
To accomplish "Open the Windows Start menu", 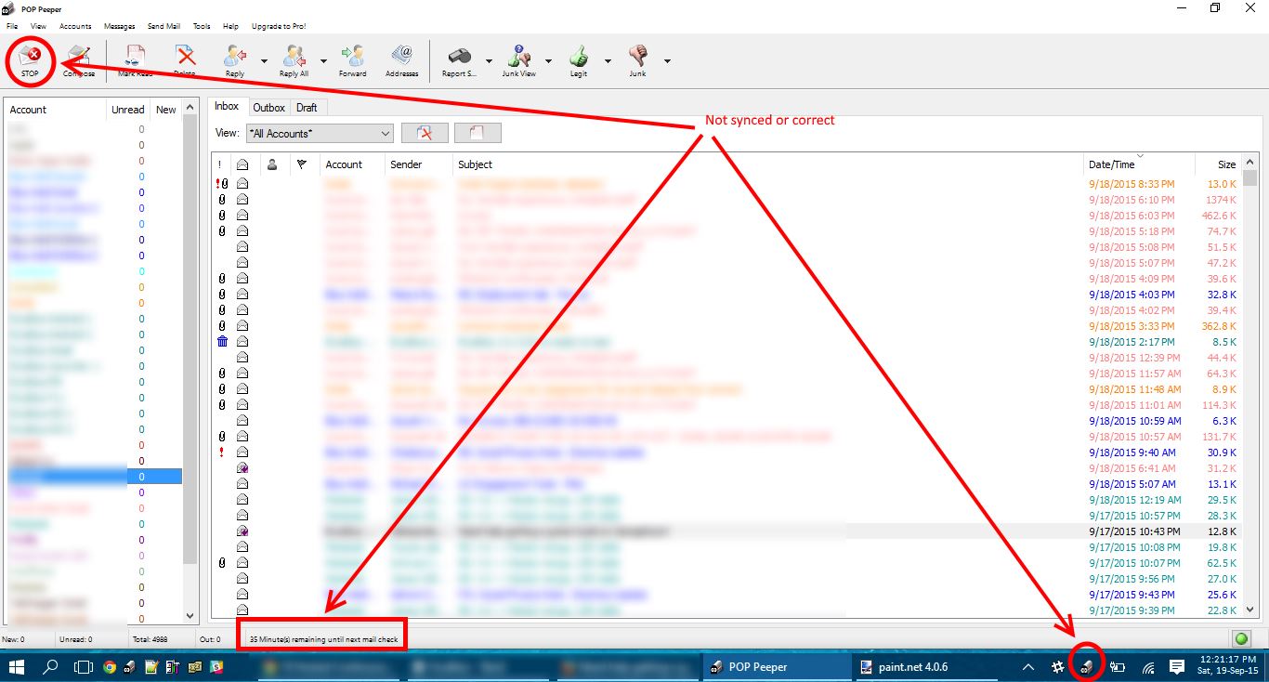I will 17,666.
